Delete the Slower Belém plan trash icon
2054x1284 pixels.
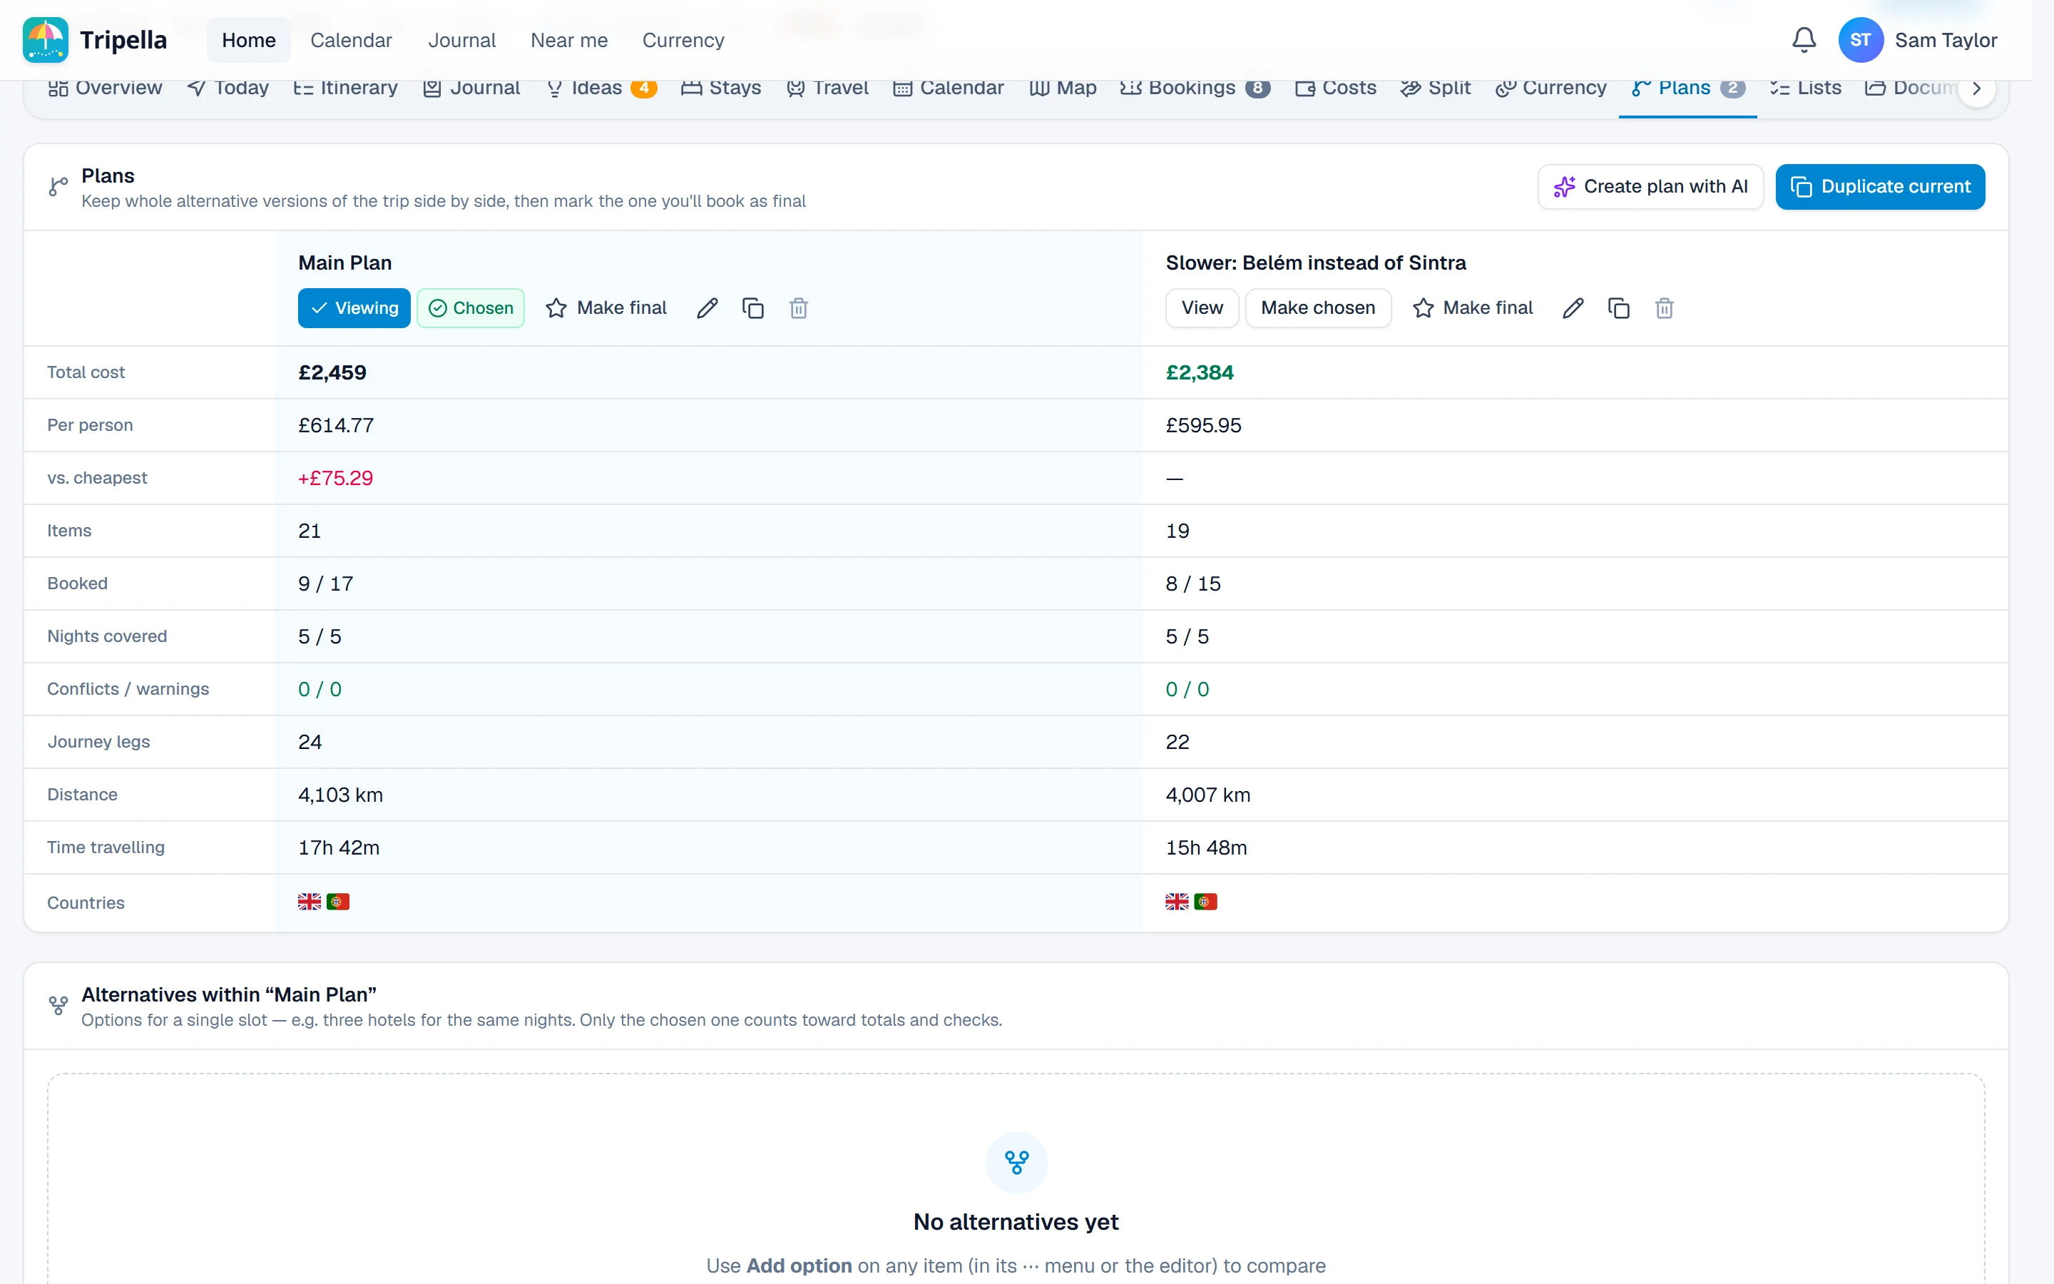[1665, 308]
